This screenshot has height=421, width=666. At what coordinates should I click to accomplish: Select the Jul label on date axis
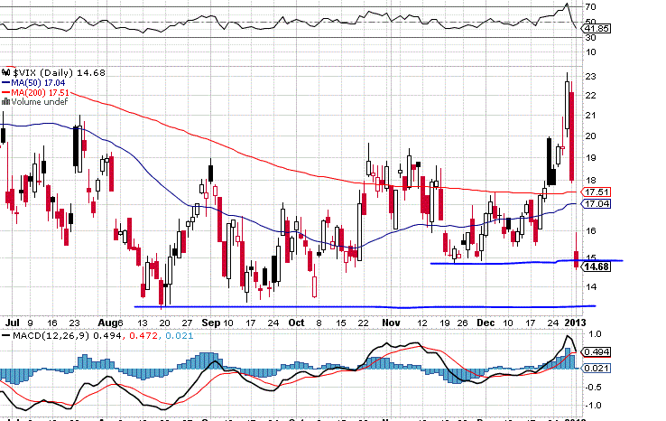coord(13,321)
